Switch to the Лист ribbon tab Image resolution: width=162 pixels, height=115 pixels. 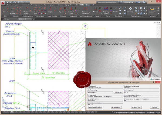(x=87, y=5)
